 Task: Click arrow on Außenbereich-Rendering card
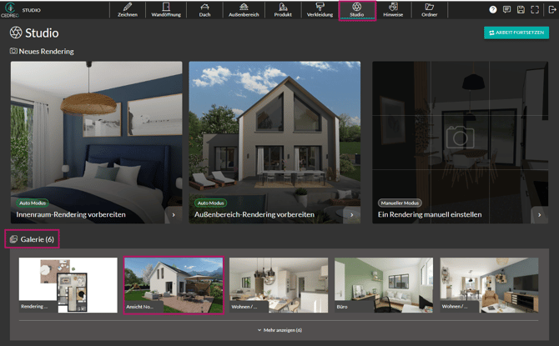[352, 215]
